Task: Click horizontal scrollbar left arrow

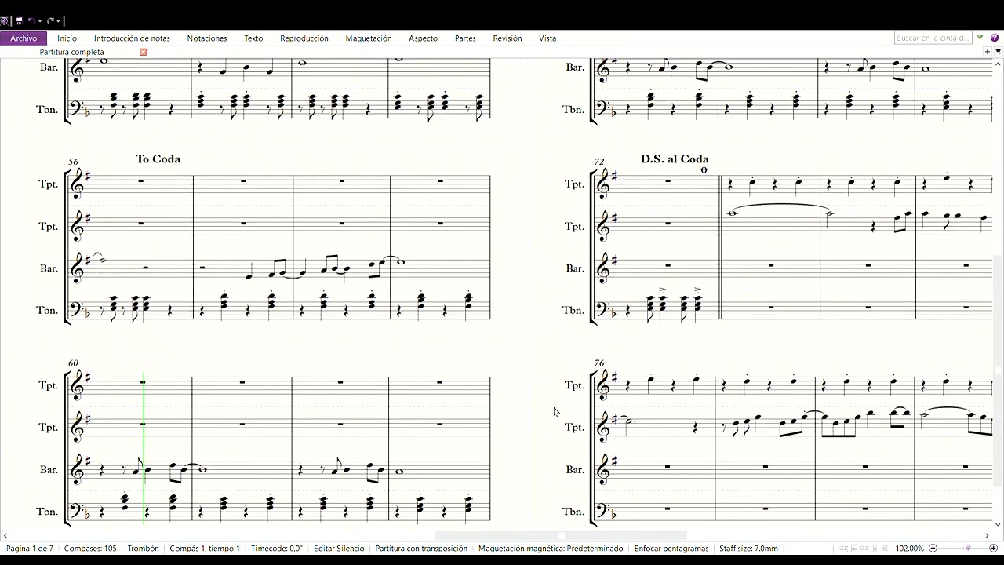Action: tap(5, 536)
